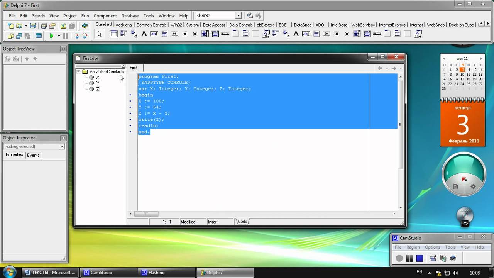Toggle CamStudio SWF output mode icon

pyautogui.click(x=453, y=258)
